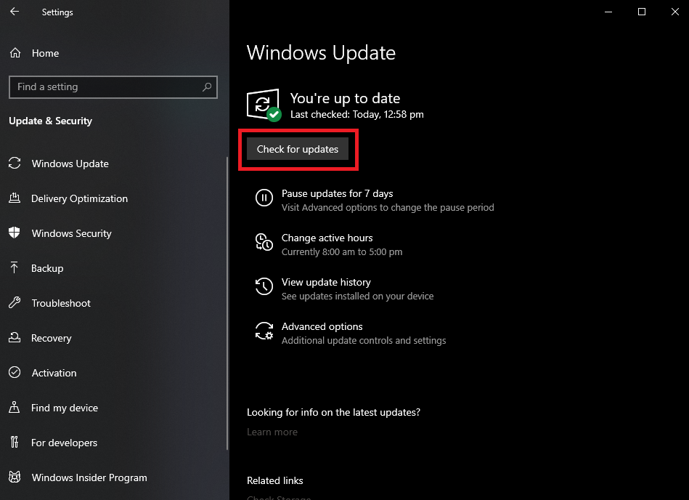The image size is (689, 500).
Task: Click the Backup upward arrow icon
Action: tap(14, 267)
